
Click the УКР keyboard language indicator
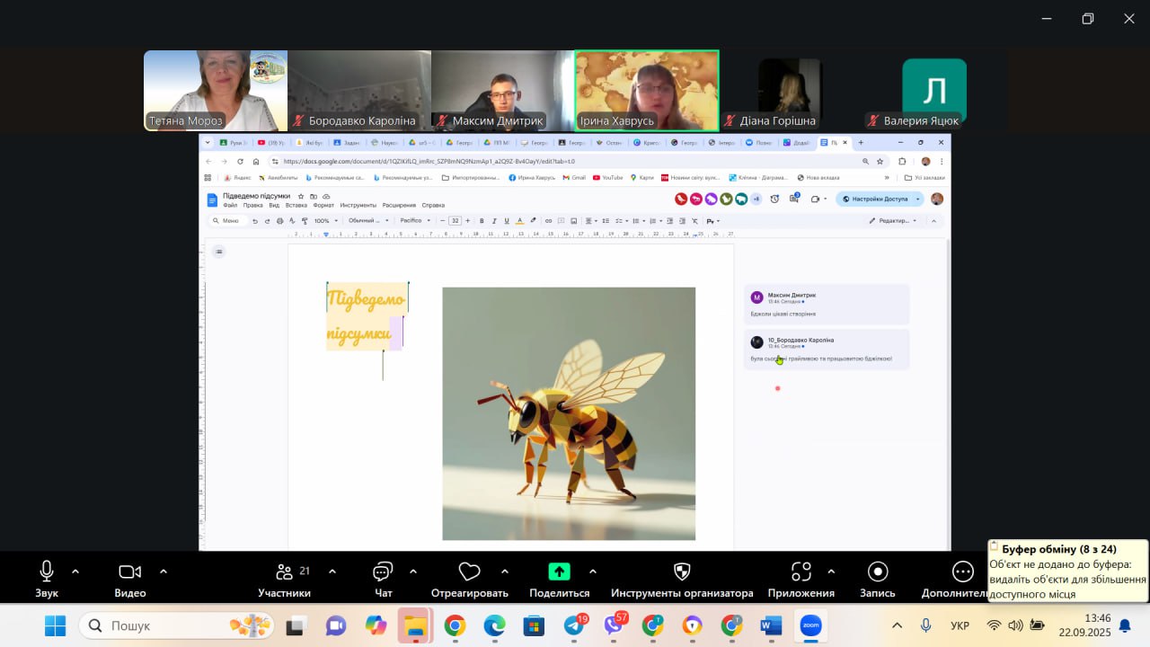click(x=960, y=625)
